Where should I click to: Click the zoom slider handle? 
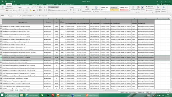click(x=162, y=92)
